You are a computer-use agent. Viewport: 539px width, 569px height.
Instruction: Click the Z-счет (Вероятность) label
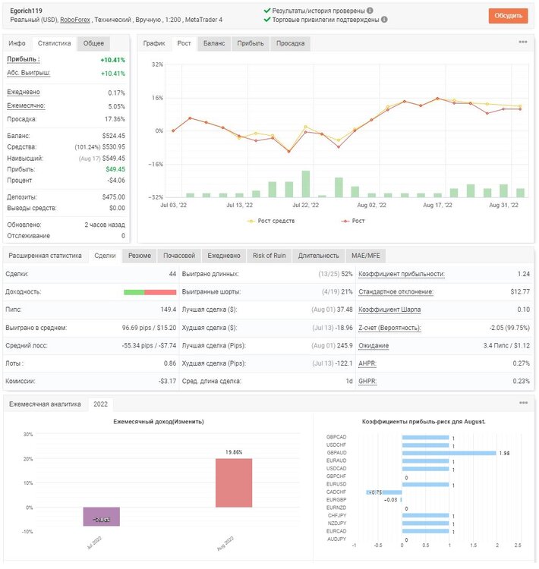[x=389, y=328]
